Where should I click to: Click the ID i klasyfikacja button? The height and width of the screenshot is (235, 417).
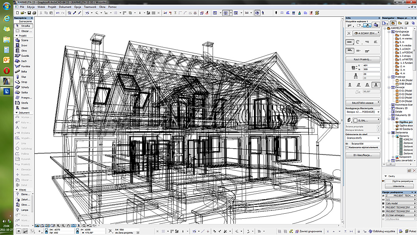click(363, 155)
